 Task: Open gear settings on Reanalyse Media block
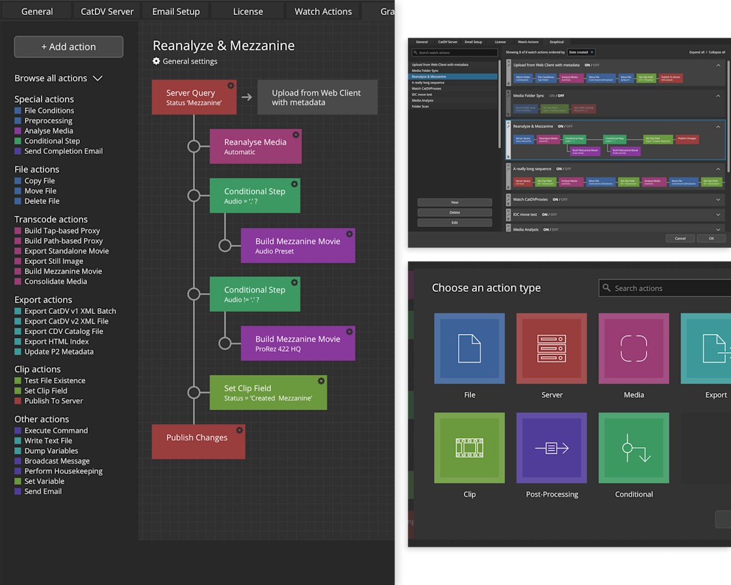point(296,135)
